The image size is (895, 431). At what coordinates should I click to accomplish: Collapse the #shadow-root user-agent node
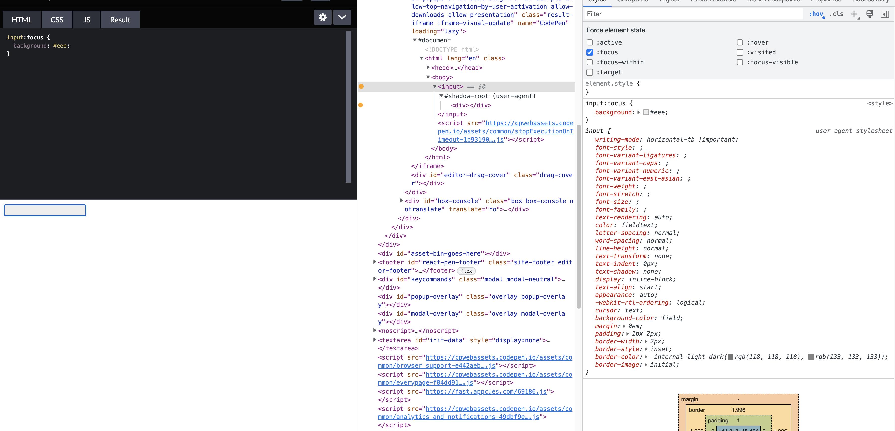[x=441, y=95]
